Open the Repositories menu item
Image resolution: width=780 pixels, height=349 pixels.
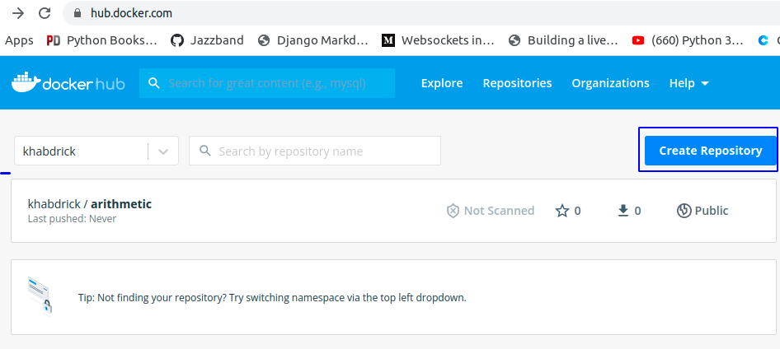(517, 83)
